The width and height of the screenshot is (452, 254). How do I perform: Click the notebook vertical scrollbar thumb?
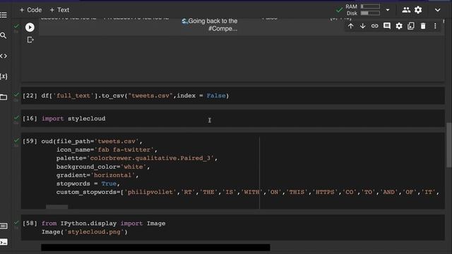pyautogui.click(x=448, y=145)
